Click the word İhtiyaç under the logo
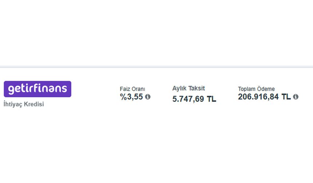This screenshot has width=313, height=183. point(13,104)
